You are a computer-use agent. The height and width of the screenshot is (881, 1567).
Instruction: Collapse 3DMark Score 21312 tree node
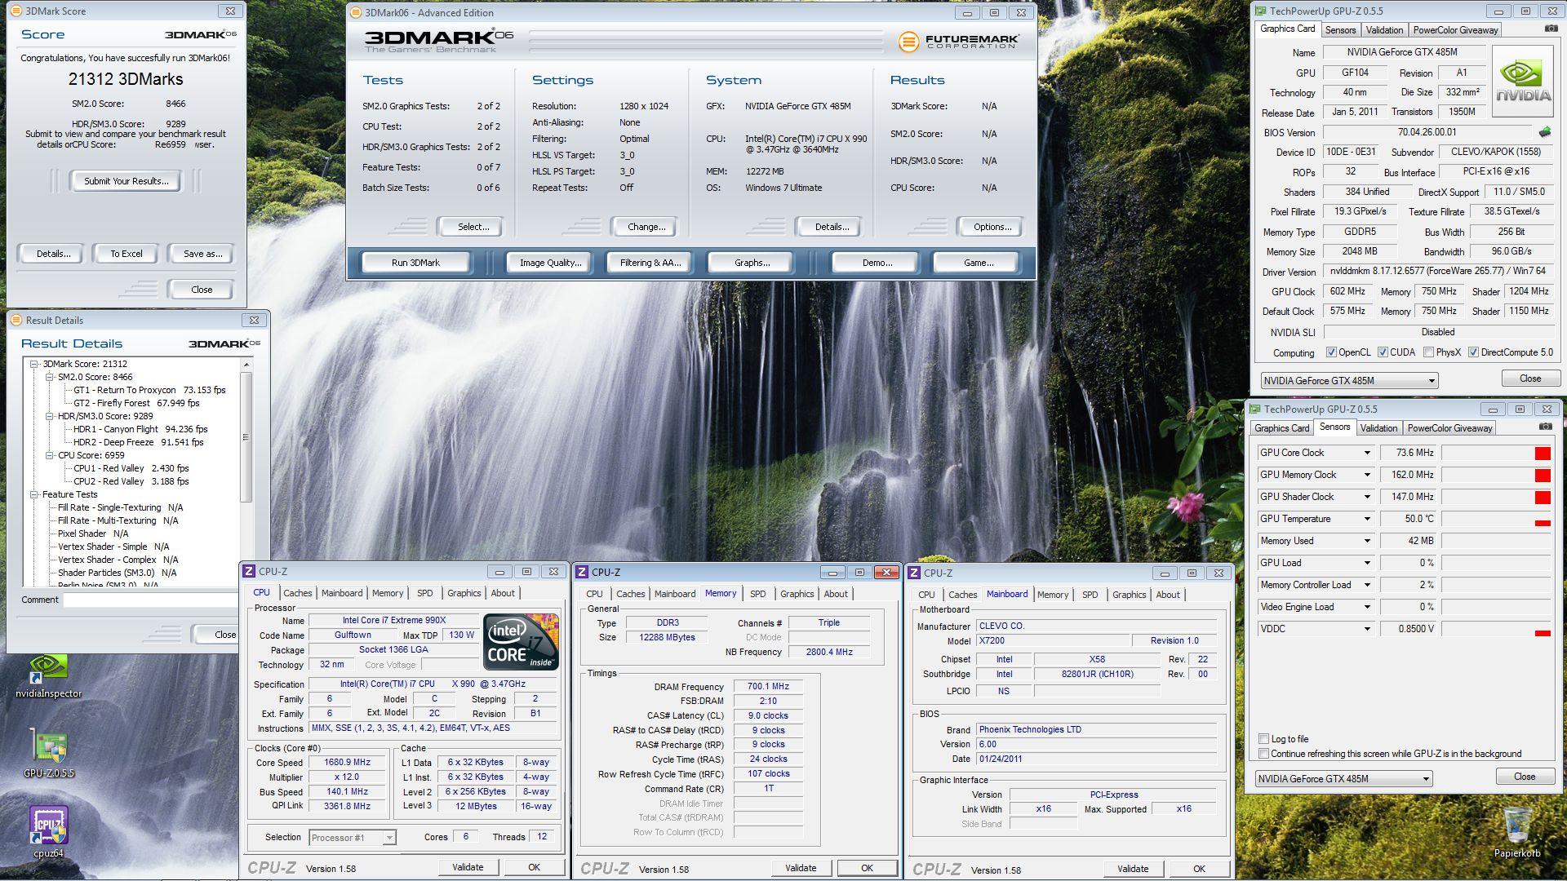pyautogui.click(x=34, y=365)
